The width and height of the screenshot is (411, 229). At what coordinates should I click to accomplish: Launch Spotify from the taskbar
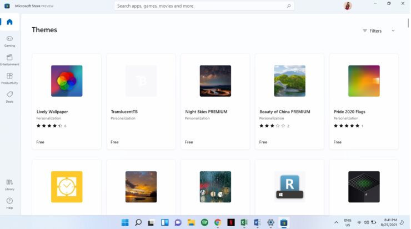pos(204,222)
